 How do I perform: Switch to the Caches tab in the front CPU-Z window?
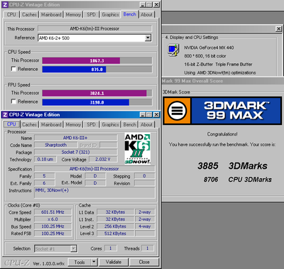tap(29, 124)
